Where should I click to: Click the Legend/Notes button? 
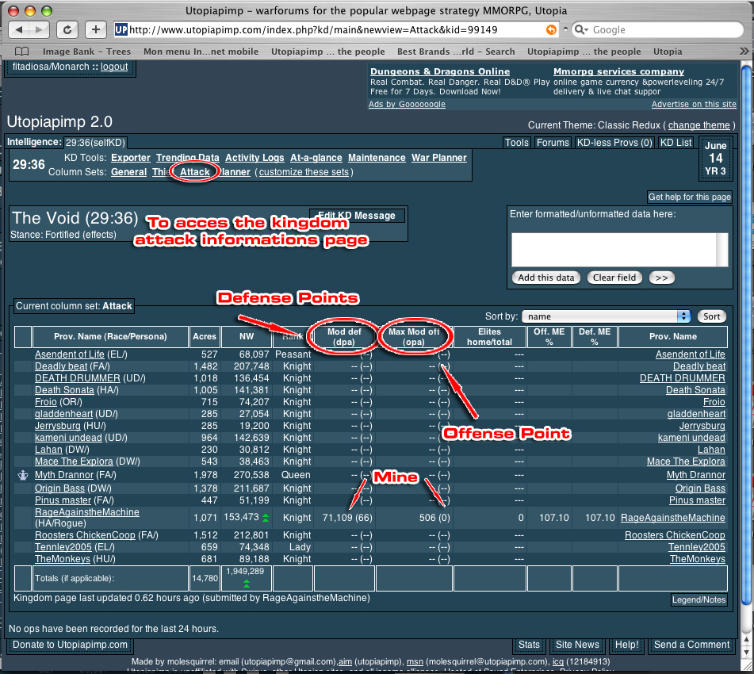pos(699,600)
